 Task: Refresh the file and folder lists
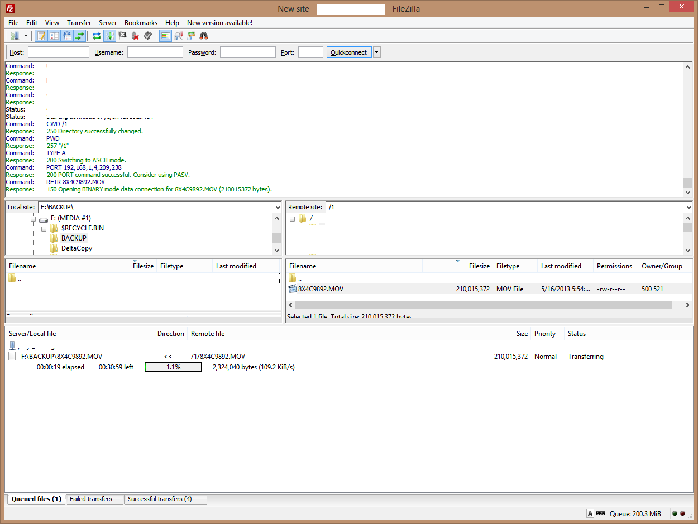point(97,36)
